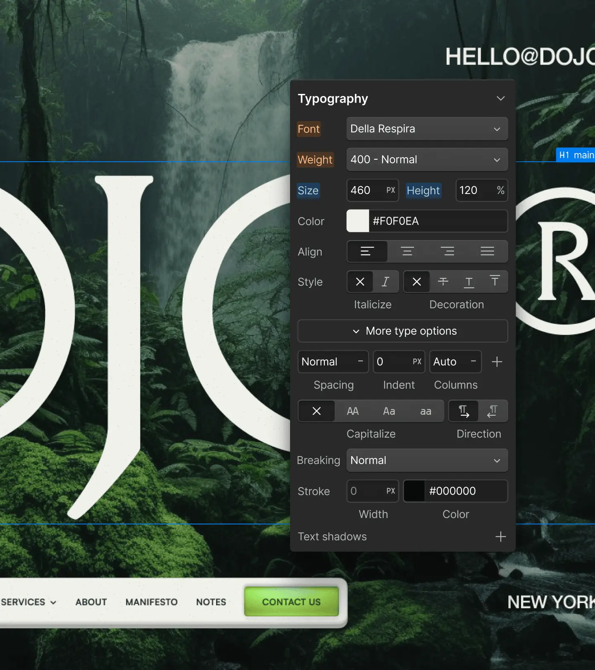Select the align center icon

coord(407,251)
